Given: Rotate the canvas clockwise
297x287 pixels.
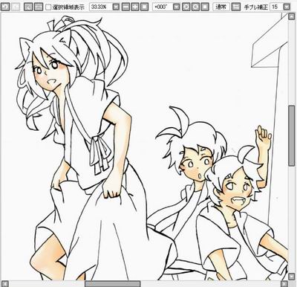Looking at the screenshot, I should (x=195, y=7).
